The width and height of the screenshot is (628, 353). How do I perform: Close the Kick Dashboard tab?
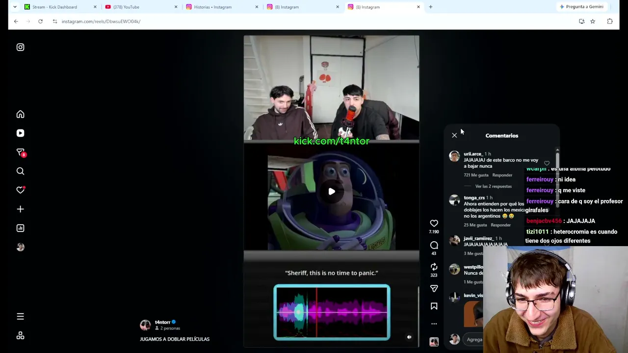coord(95,7)
